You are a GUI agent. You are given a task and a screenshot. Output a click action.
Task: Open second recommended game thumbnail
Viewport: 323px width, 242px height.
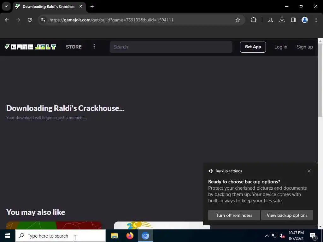click(162, 226)
